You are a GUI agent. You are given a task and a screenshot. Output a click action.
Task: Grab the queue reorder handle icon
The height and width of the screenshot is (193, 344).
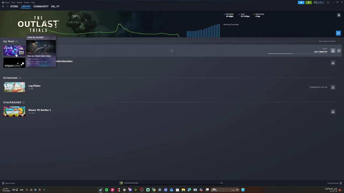click(172, 51)
